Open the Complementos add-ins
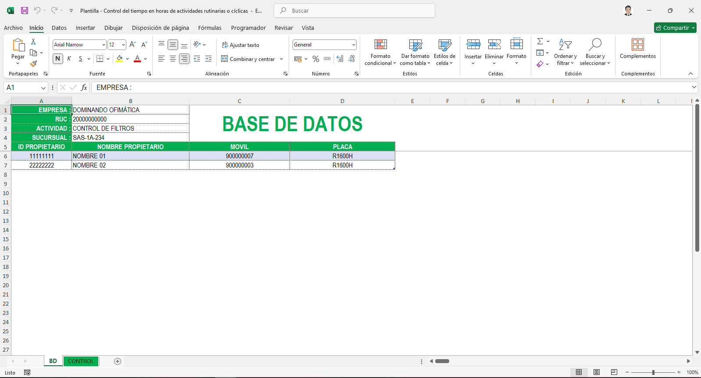This screenshot has width=701, height=378. 638,49
